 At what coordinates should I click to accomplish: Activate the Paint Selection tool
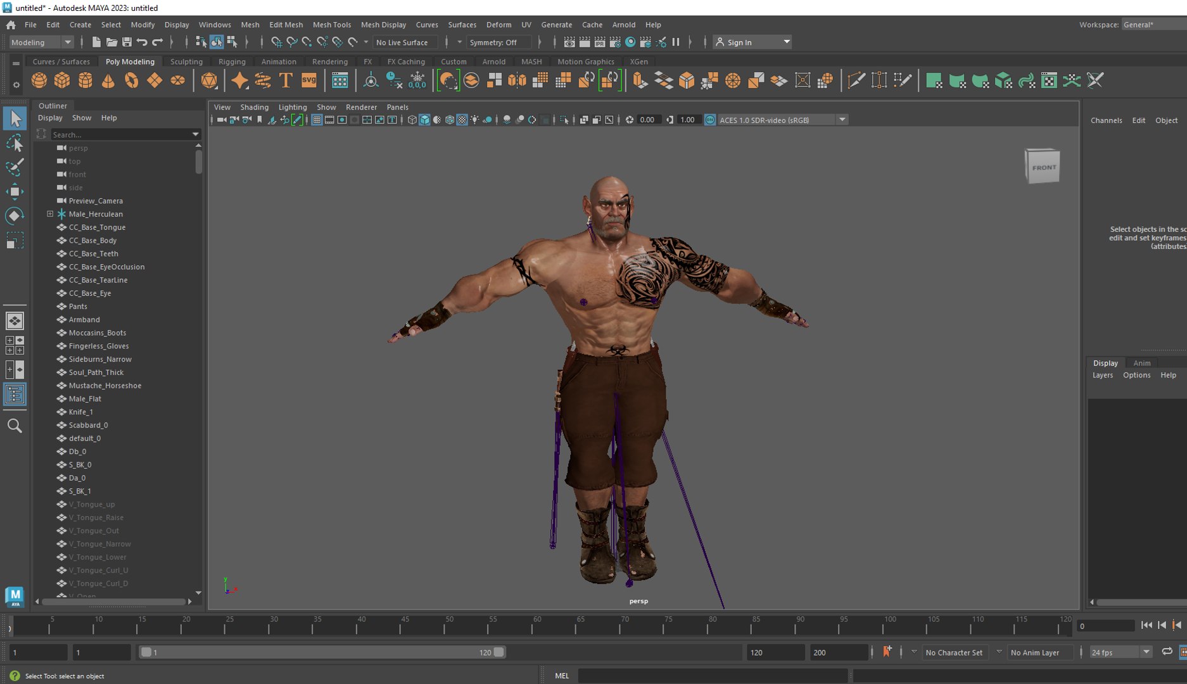tap(15, 167)
